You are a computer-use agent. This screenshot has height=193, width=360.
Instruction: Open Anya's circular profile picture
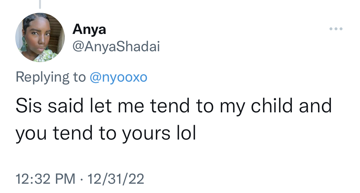click(x=40, y=37)
